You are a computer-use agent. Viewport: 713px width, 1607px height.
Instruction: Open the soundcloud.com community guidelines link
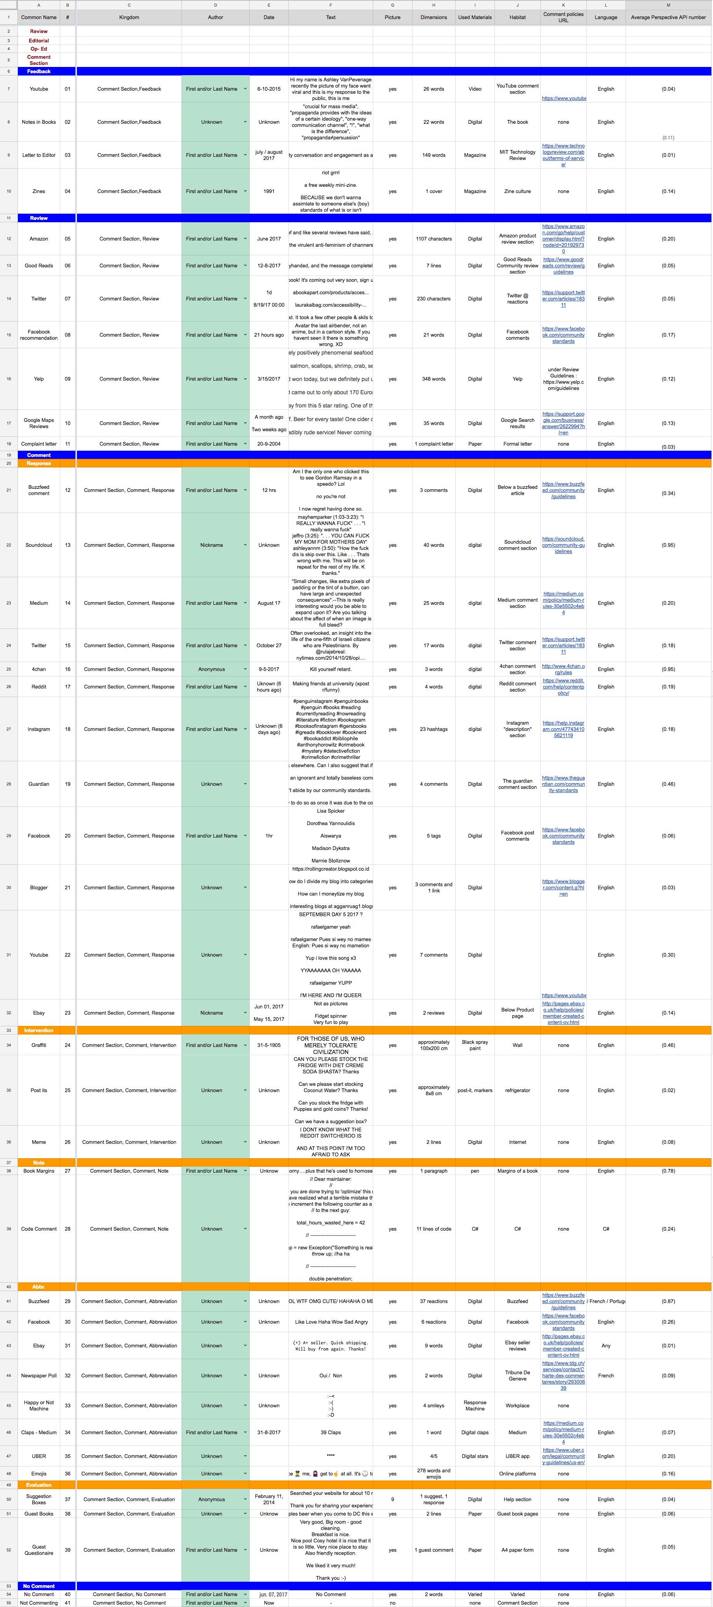click(x=563, y=545)
